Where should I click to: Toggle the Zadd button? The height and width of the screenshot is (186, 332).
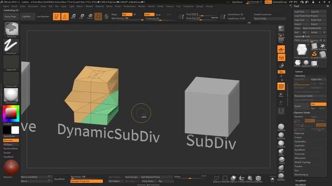pos(149,14)
